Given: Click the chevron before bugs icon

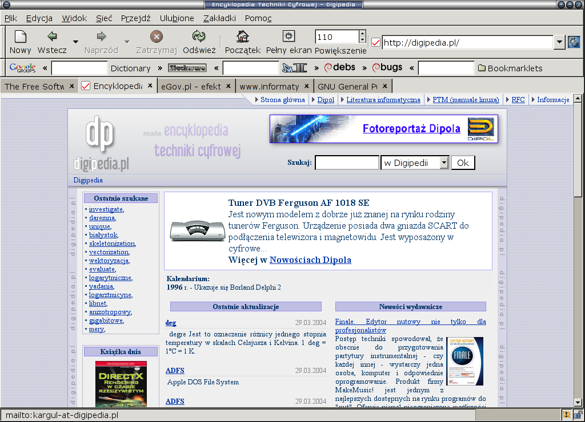Looking at the screenshot, I should pyautogui.click(x=364, y=68).
